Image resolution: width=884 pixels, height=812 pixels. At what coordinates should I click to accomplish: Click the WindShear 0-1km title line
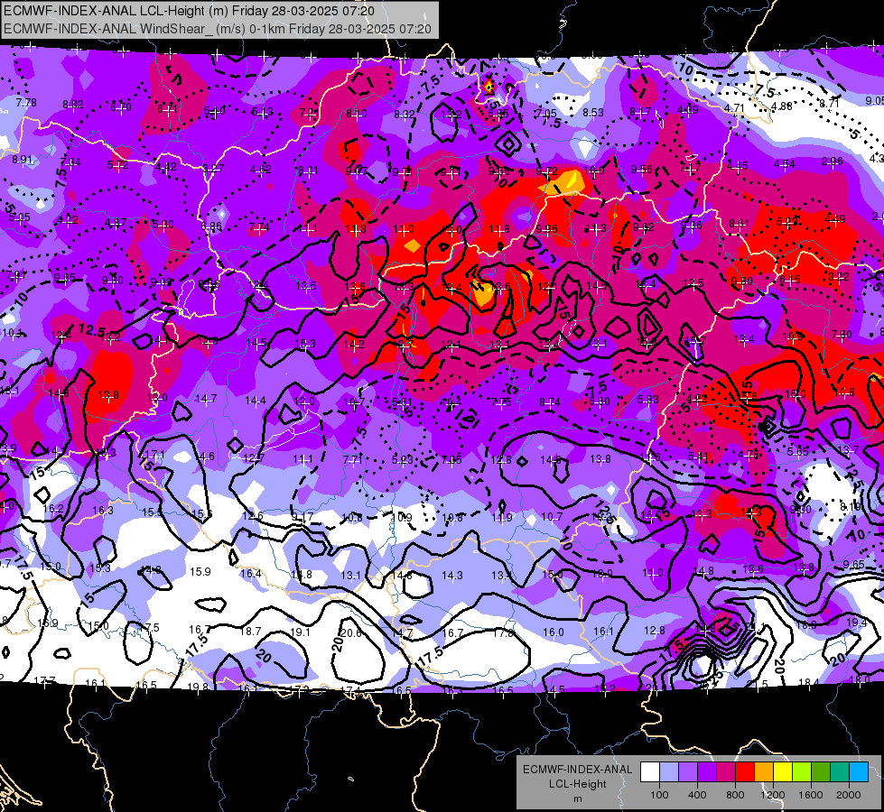click(x=217, y=29)
